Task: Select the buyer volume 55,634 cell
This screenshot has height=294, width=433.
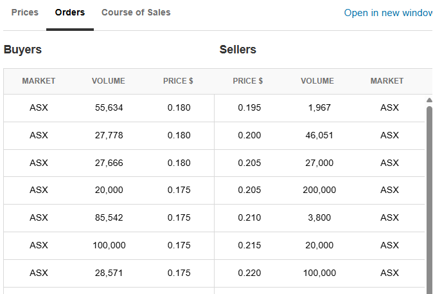Action: point(109,108)
